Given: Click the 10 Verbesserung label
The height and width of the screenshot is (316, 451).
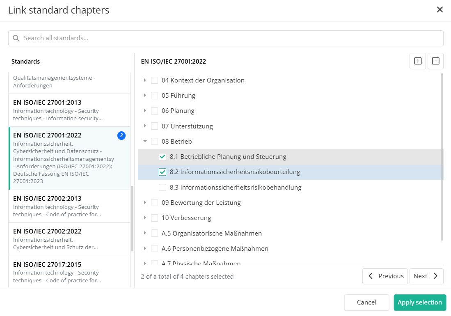Looking at the screenshot, I should (x=186, y=218).
